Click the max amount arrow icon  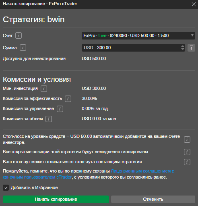pyautogui.click(x=191, y=48)
